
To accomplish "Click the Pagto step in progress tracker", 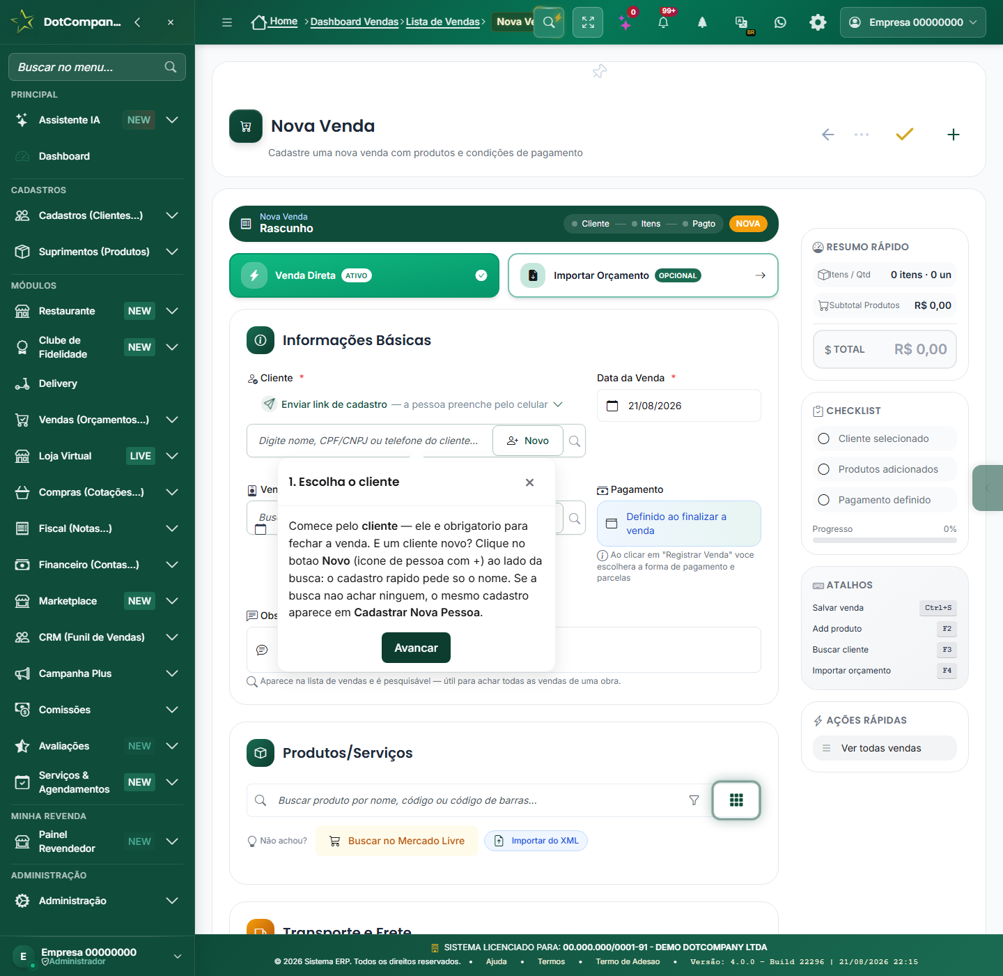I will click(x=699, y=224).
